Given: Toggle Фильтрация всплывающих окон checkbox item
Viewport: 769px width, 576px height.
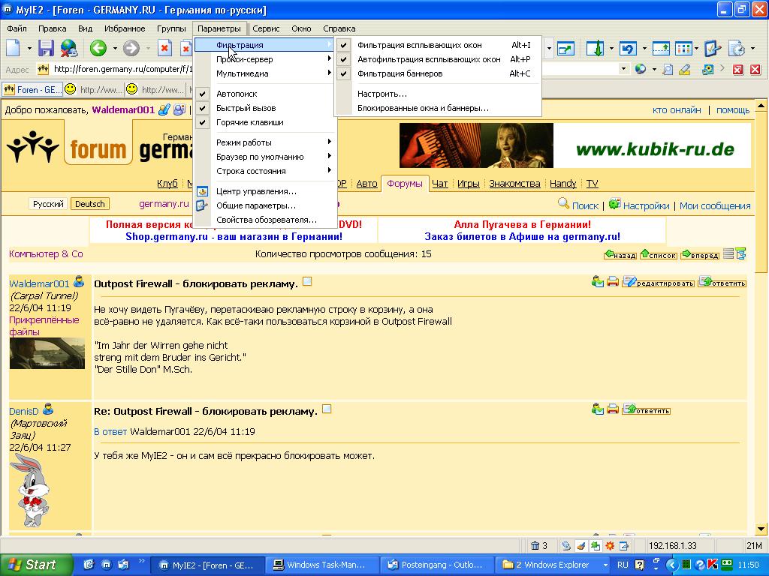Looking at the screenshot, I should [438, 45].
